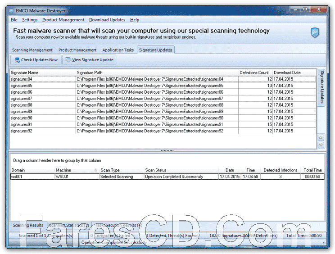Switch to the Scanning Management tab

[32, 50]
